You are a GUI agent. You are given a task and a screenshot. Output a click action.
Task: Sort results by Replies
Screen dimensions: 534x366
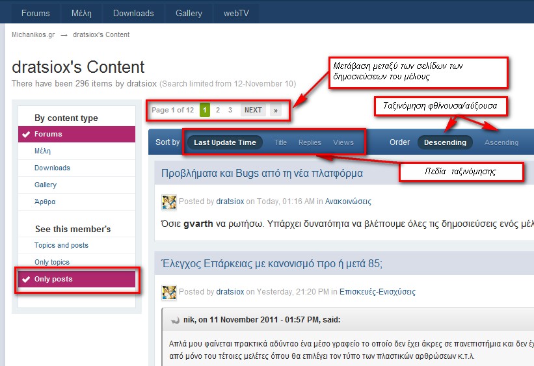pos(310,142)
